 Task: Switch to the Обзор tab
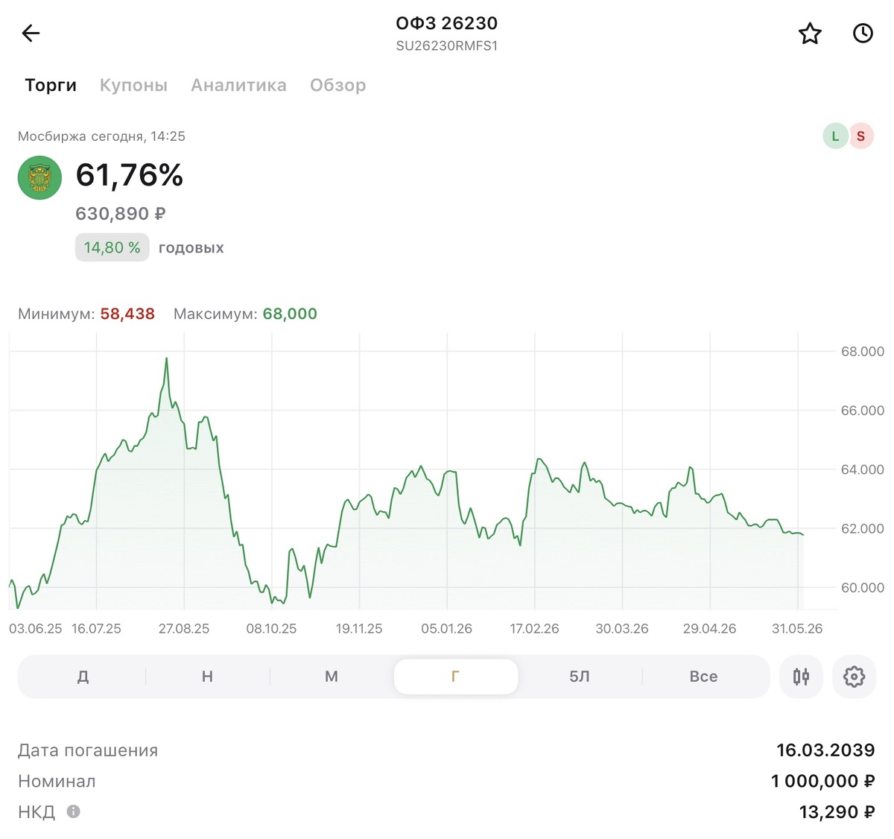337,85
